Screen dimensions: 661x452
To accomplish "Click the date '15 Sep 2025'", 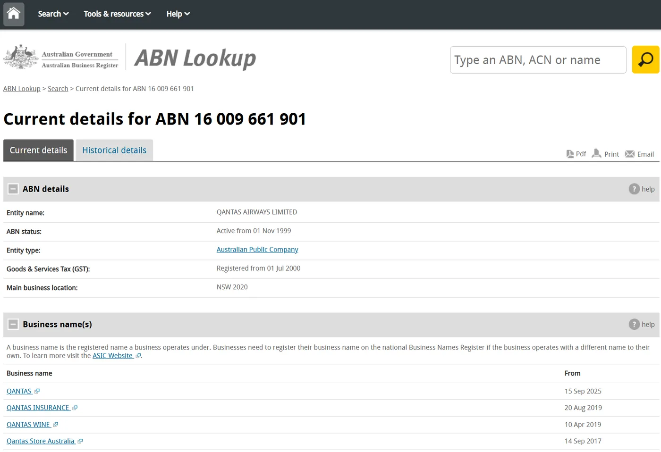I will (583, 391).
